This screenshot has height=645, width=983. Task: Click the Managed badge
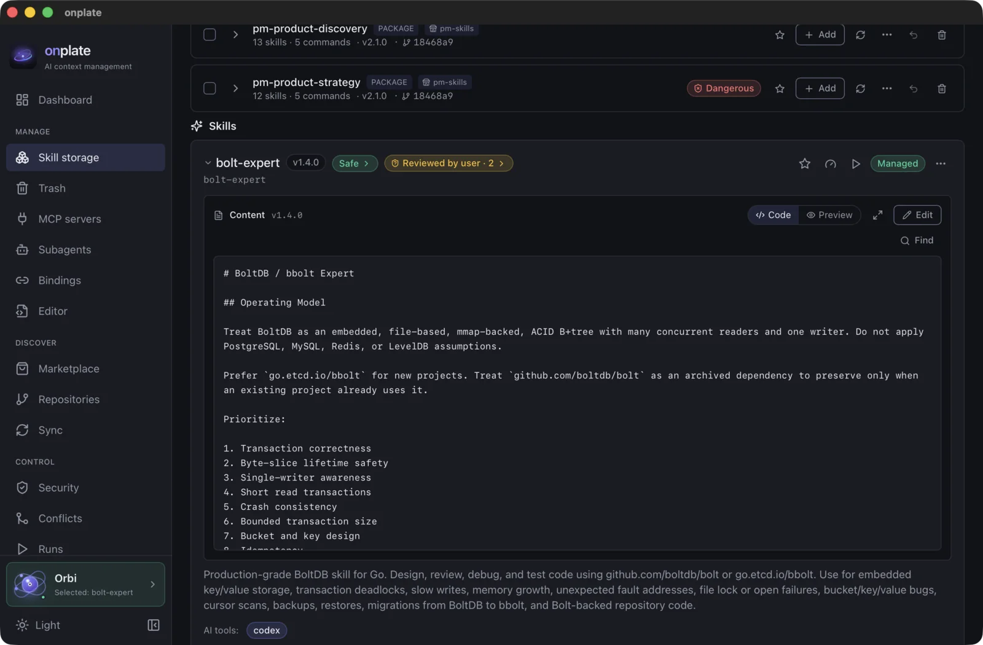pyautogui.click(x=898, y=163)
